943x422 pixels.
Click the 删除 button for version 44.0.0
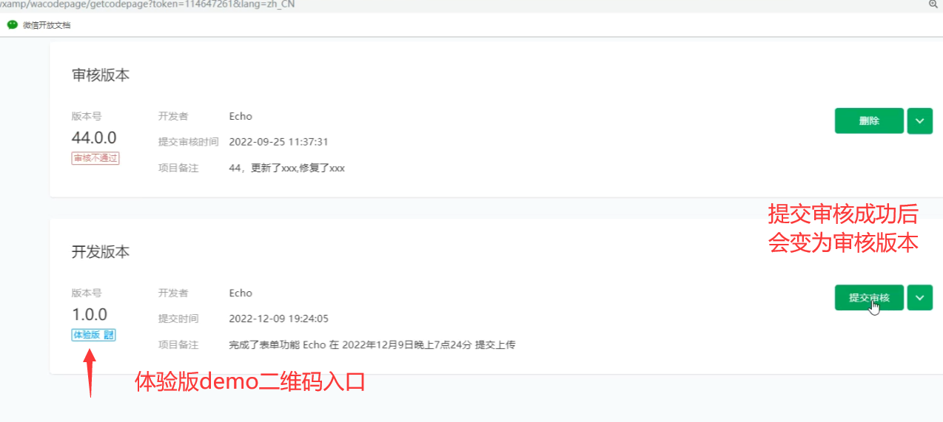click(x=869, y=121)
